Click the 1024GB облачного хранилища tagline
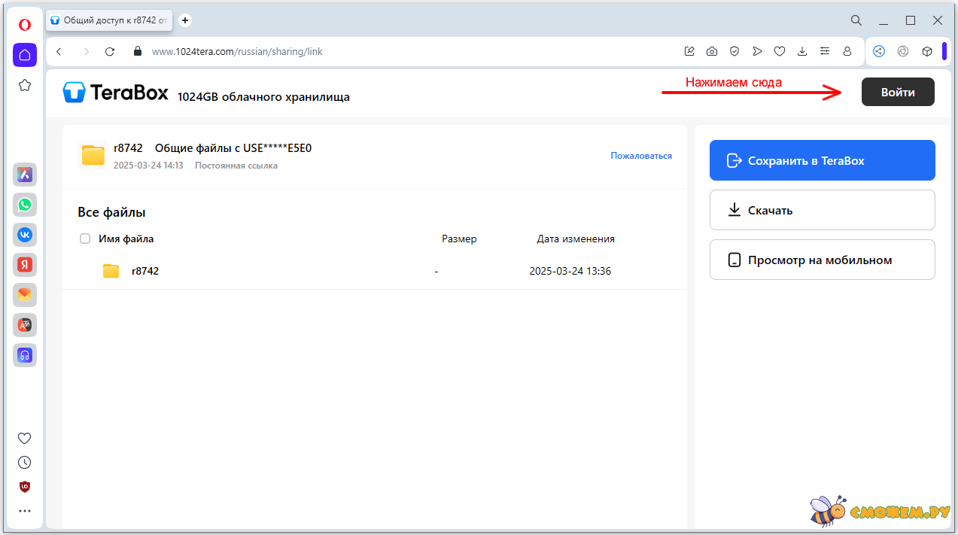 coord(263,97)
